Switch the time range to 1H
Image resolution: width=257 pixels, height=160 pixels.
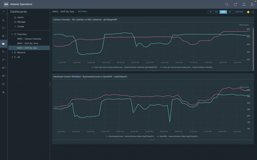pyautogui.click(x=211, y=12)
